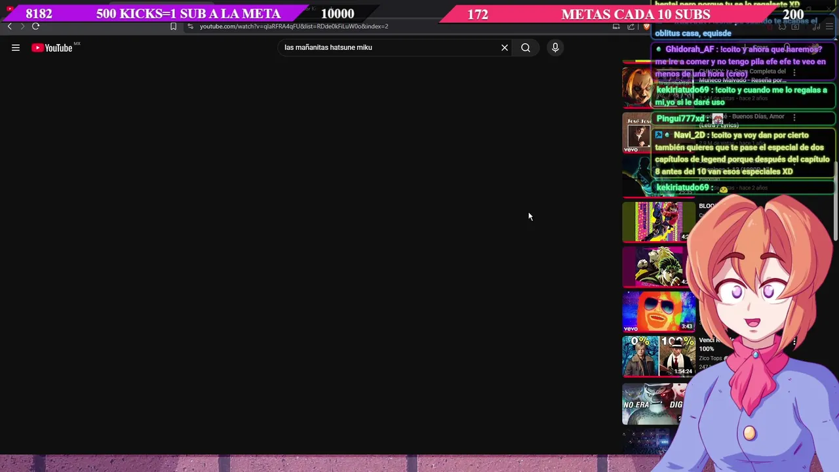
Task: Clear the YouTube search box text
Action: 505,47
